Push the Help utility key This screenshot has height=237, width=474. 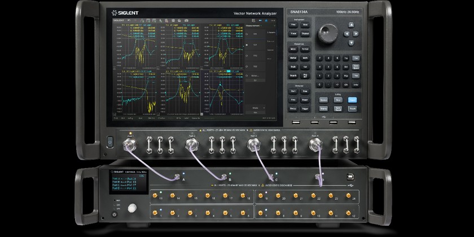pos(338,100)
